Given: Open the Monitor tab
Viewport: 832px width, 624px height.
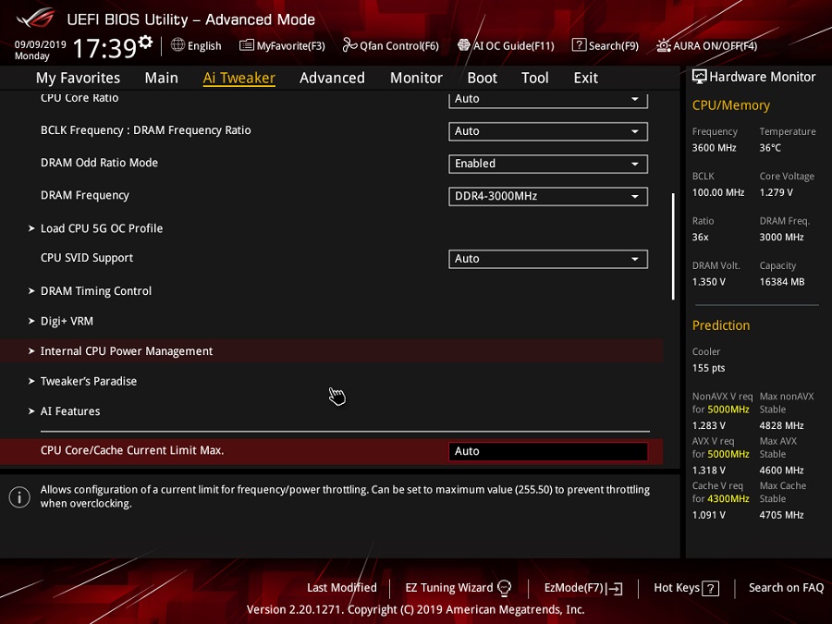Looking at the screenshot, I should click(x=416, y=78).
